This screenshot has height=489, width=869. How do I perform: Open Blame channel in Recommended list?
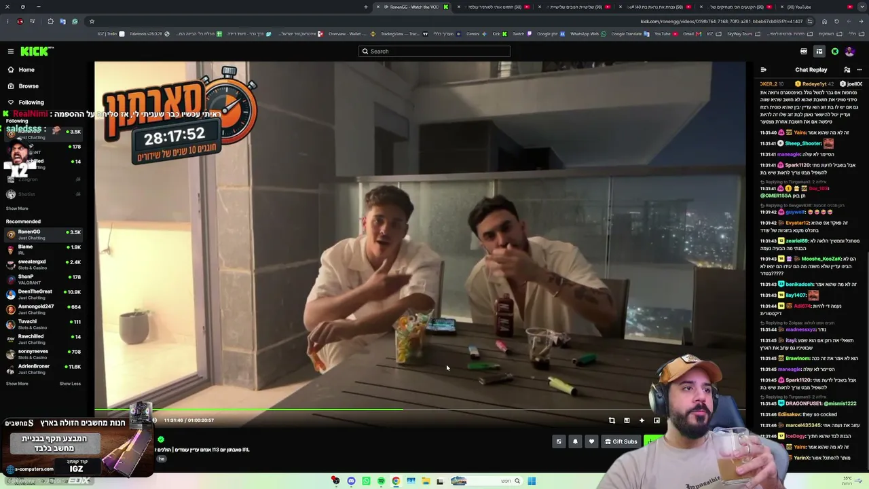(x=43, y=249)
